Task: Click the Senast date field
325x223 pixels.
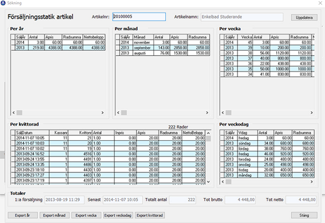Action: [x=123, y=200]
